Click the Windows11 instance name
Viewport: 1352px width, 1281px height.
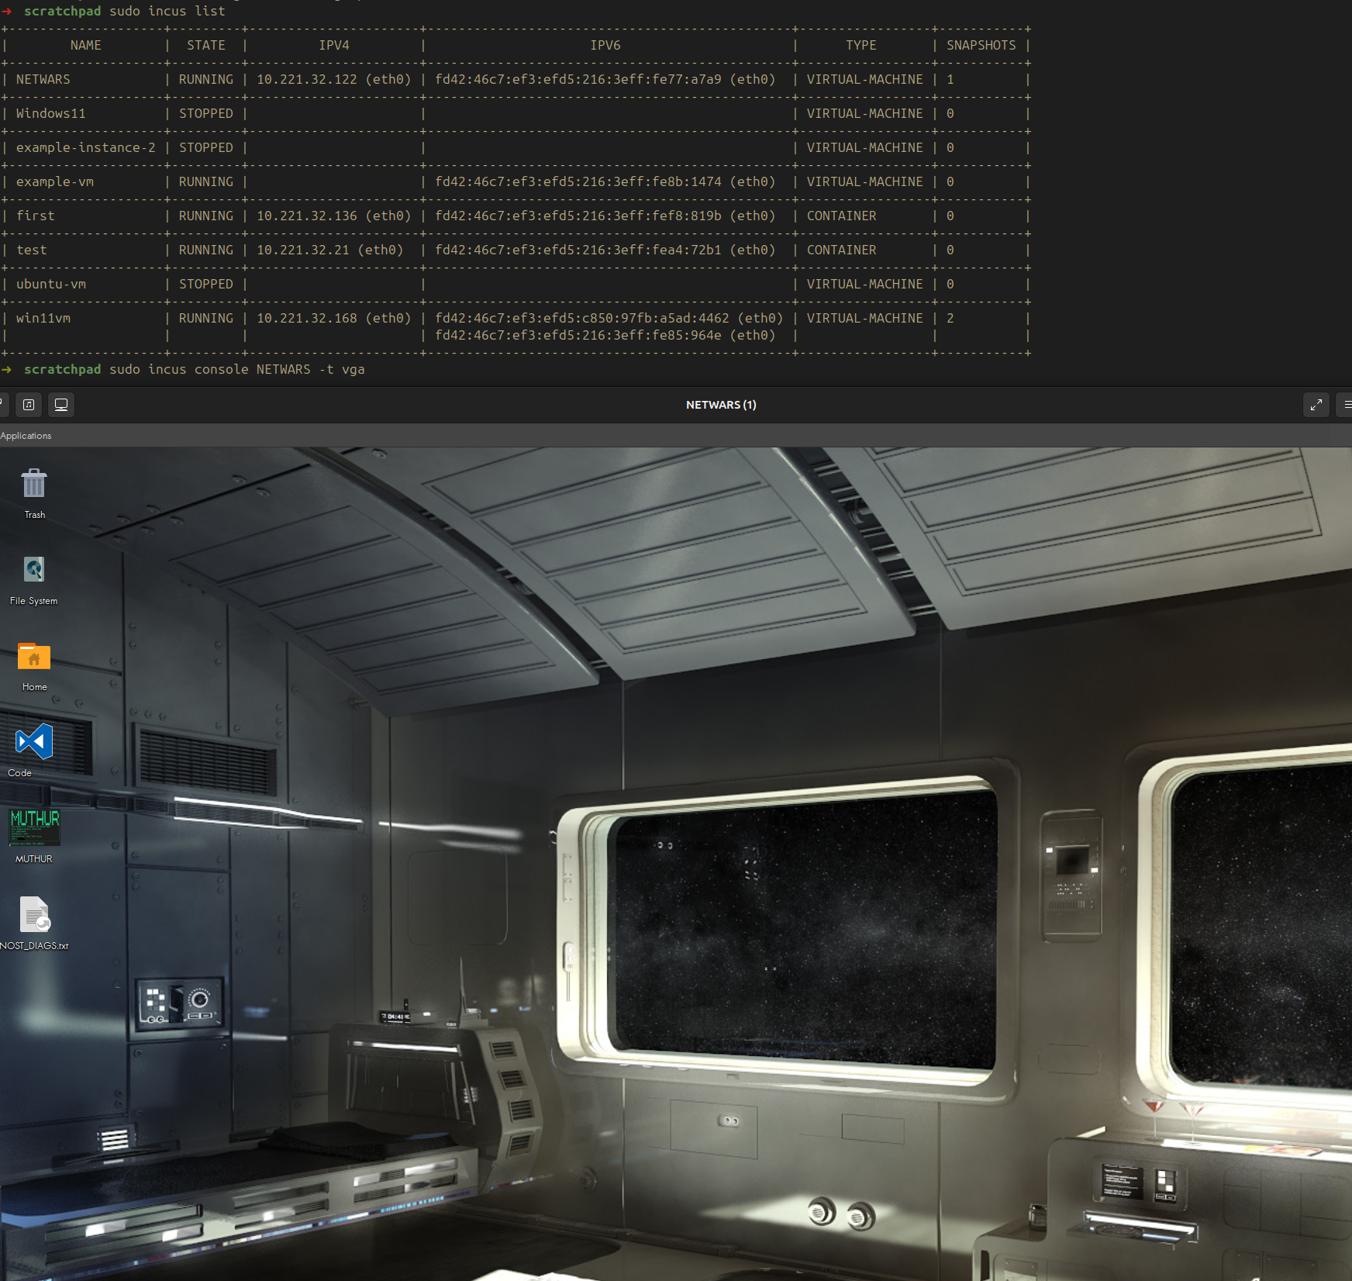51,113
